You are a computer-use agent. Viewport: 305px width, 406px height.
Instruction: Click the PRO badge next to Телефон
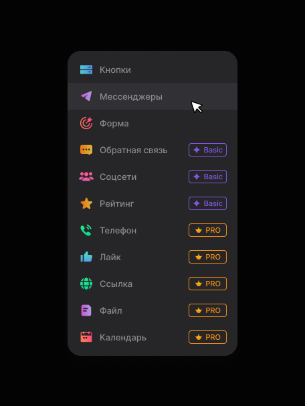[207, 230]
